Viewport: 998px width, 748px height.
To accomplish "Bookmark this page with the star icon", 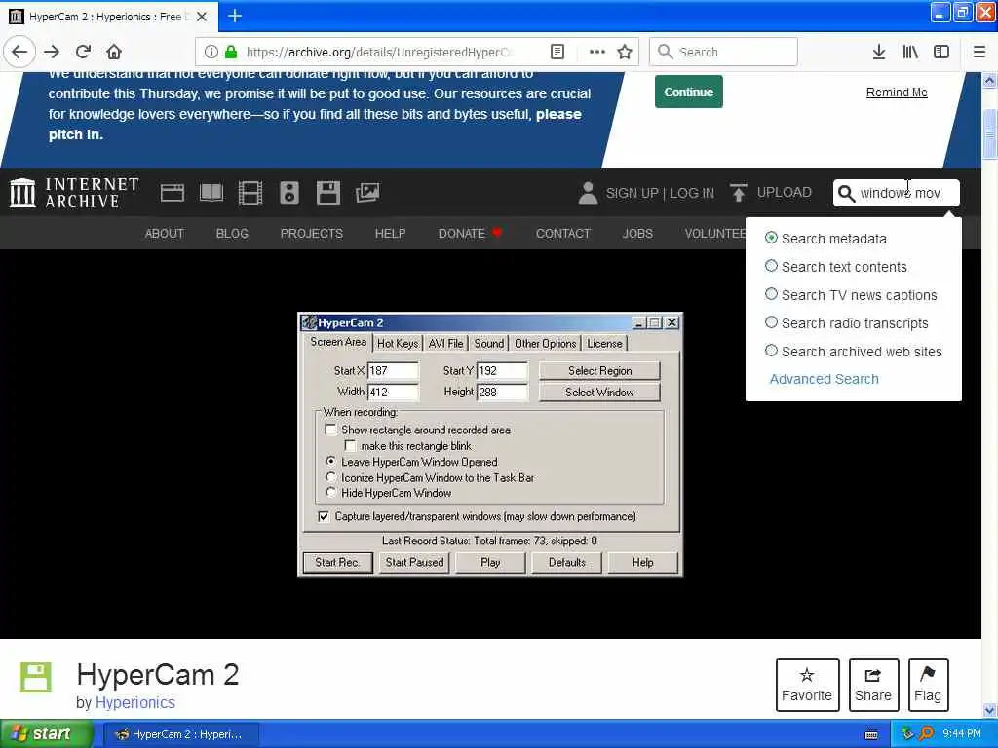I will (625, 52).
